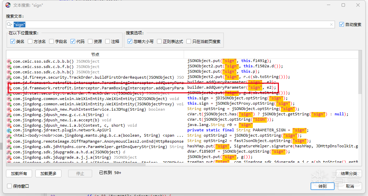Click code java.lang.String r0 = "sign"
This screenshot has height=196, width=368.
coord(220,125)
